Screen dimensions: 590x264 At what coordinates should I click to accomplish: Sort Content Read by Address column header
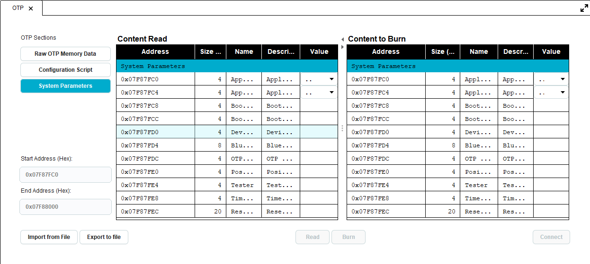pyautogui.click(x=155, y=51)
